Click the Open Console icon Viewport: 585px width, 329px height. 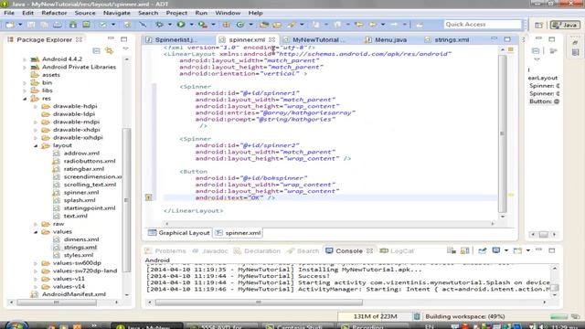tap(517, 250)
